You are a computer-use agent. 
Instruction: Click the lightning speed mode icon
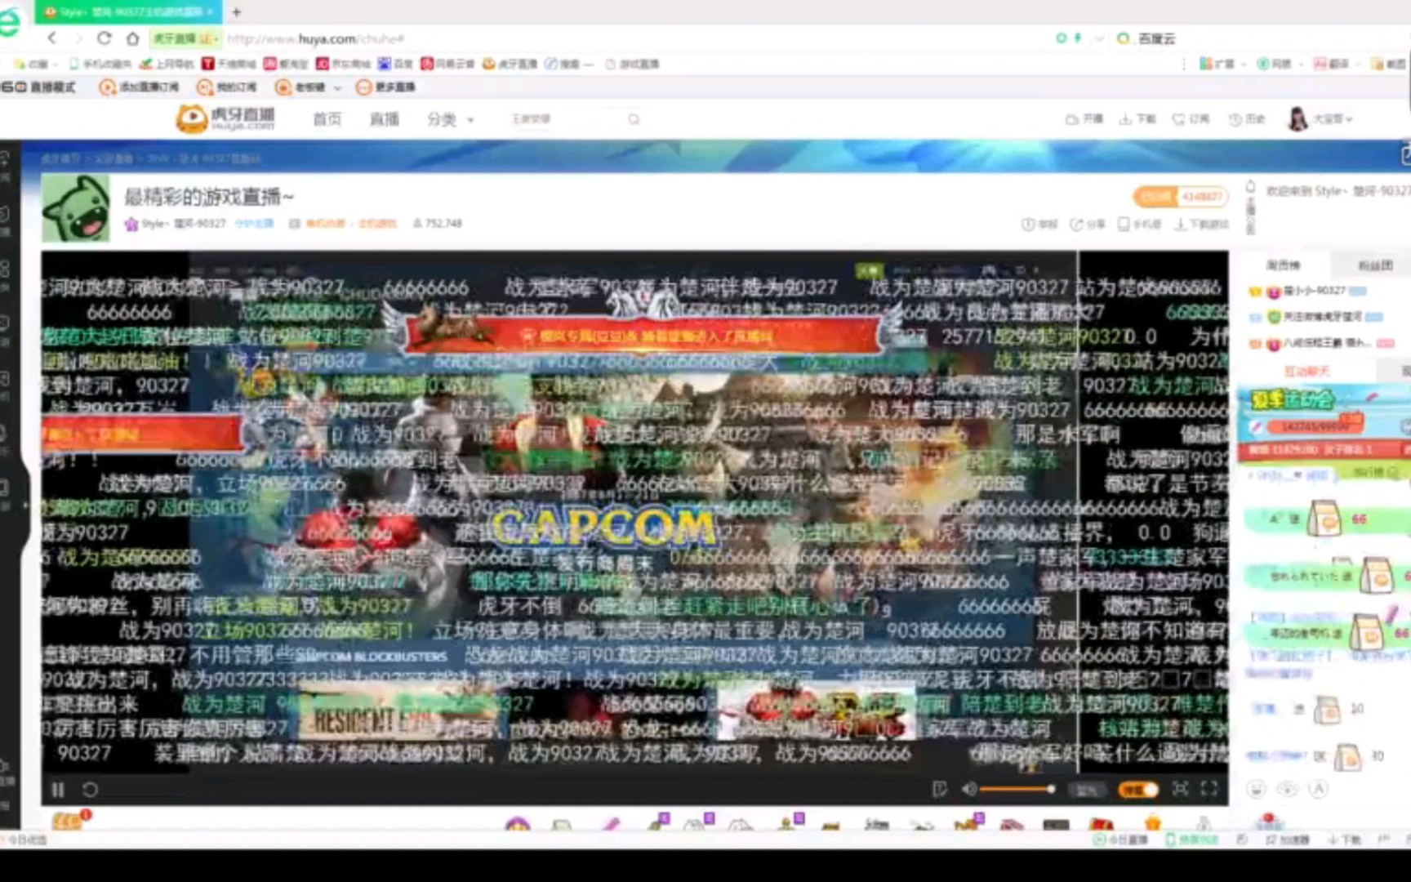click(x=1078, y=38)
